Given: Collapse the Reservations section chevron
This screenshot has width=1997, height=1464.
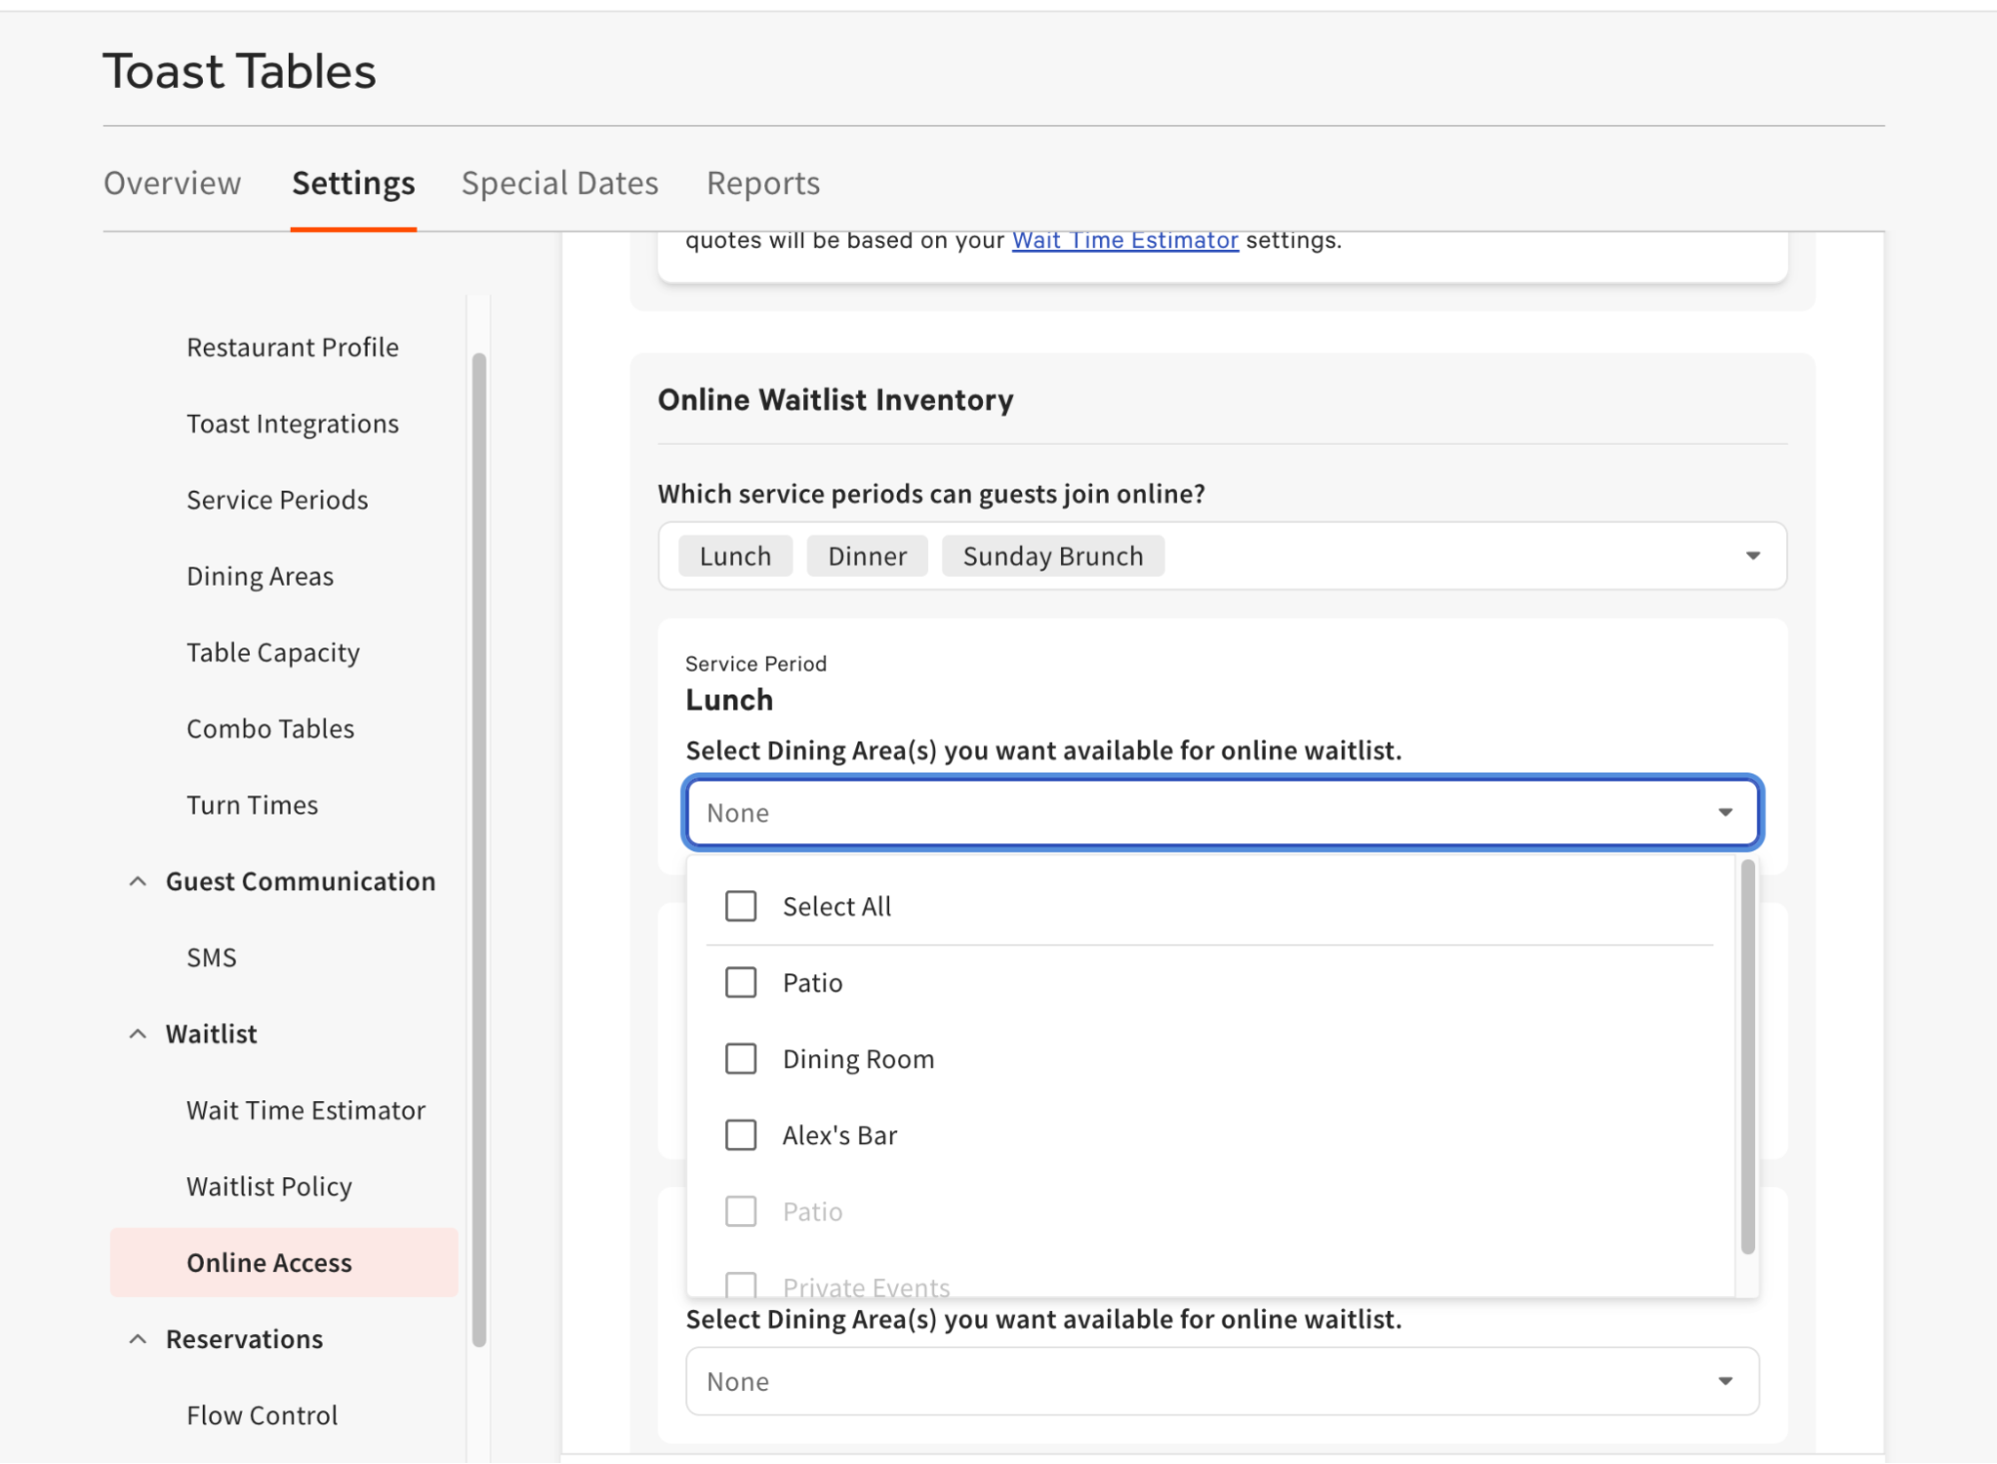Looking at the screenshot, I should click(138, 1339).
